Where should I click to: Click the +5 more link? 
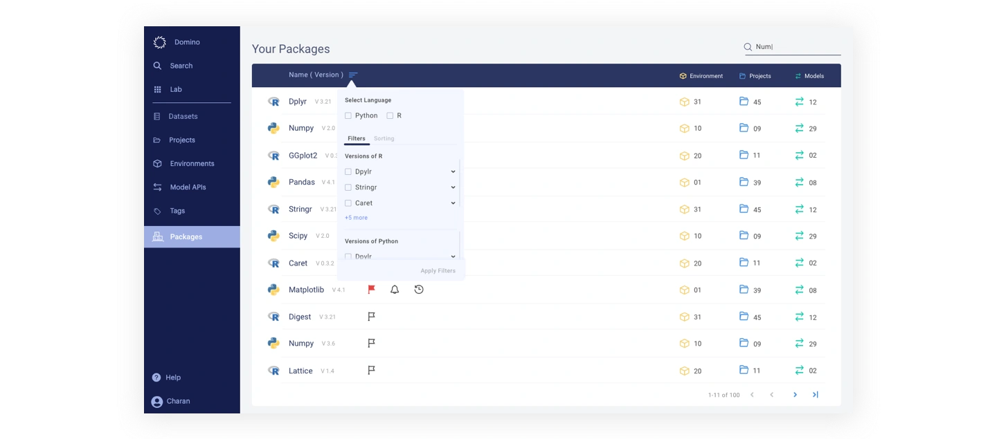point(356,218)
